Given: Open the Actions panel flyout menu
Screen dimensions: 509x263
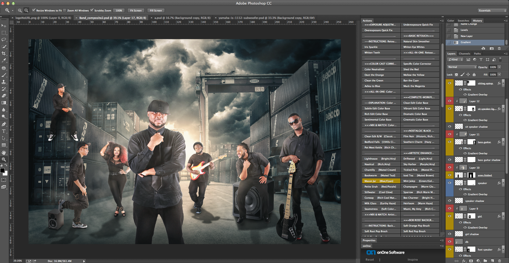Looking at the screenshot, I should coord(442,20).
